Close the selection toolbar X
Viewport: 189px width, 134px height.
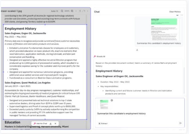coord(55,123)
